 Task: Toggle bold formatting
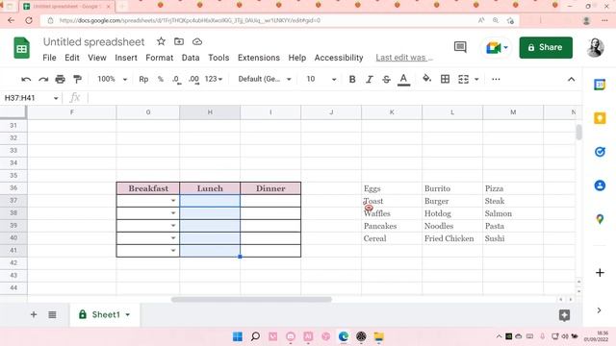point(352,79)
